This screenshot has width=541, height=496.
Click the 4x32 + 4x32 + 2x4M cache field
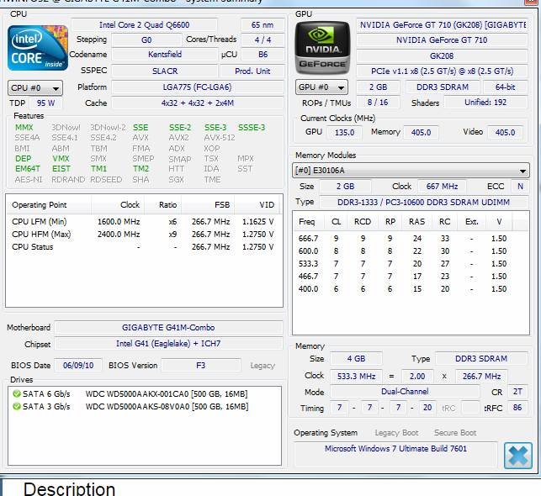coord(197,103)
